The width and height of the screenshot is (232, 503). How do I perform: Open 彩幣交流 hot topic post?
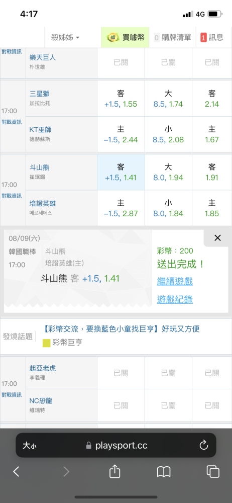pyautogui.click(x=121, y=329)
